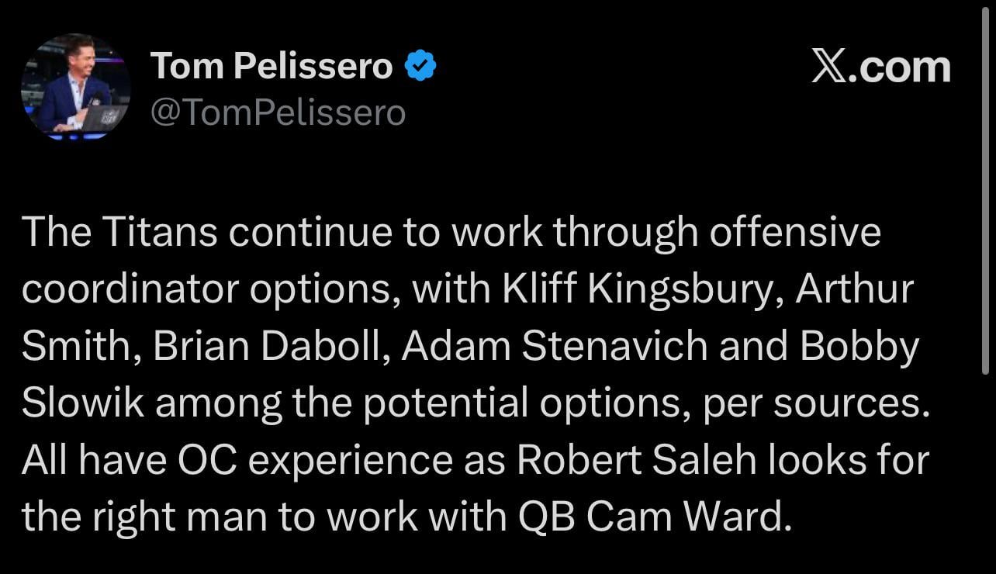Click the word "Slowik" in the post

(x=83, y=403)
